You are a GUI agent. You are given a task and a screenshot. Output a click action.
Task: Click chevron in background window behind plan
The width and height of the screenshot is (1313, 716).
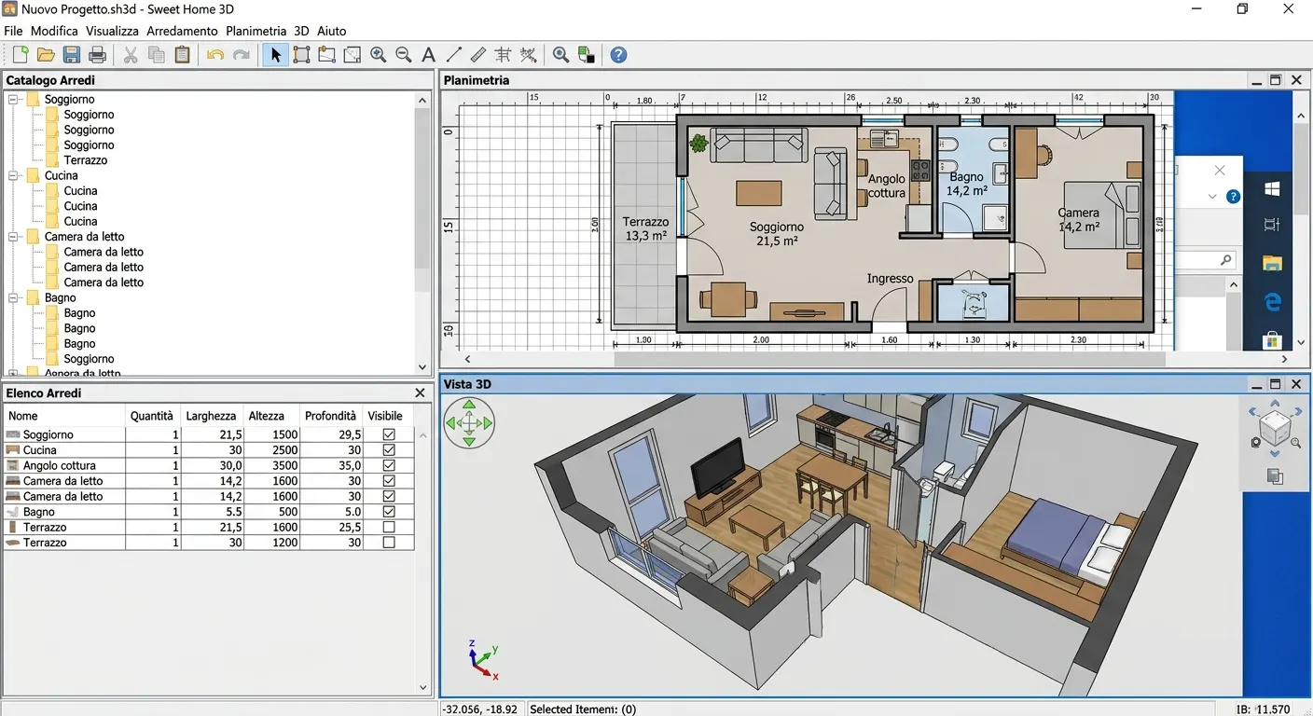point(1212,197)
